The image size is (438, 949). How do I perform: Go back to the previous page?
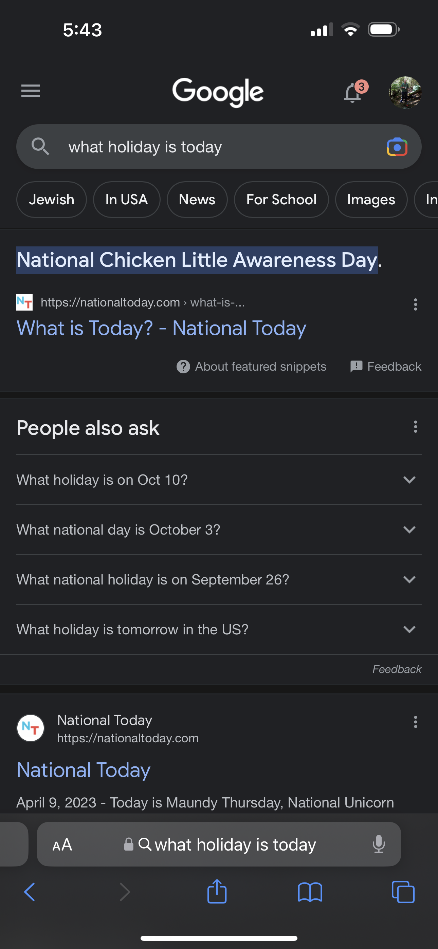click(x=30, y=892)
